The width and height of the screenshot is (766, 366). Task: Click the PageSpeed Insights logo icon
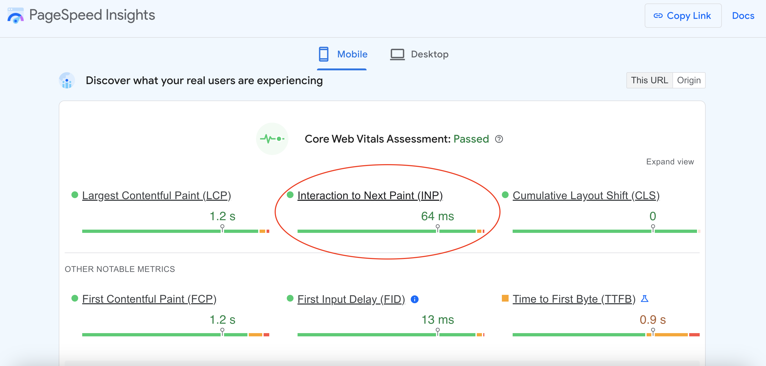(x=15, y=15)
